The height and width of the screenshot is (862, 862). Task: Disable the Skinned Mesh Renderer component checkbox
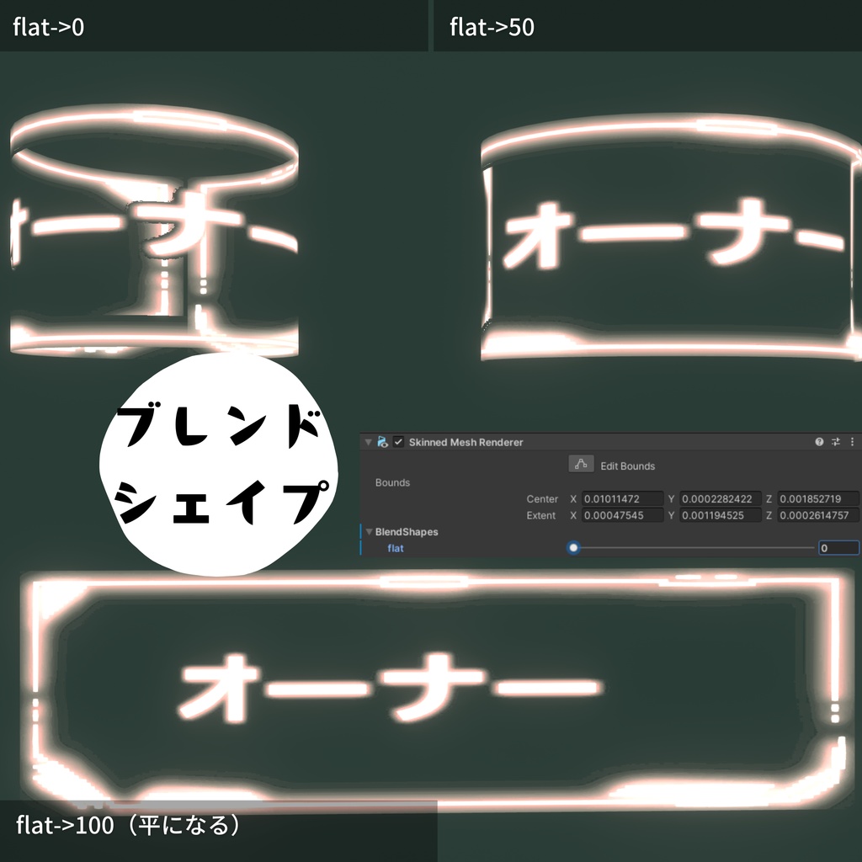pos(399,442)
